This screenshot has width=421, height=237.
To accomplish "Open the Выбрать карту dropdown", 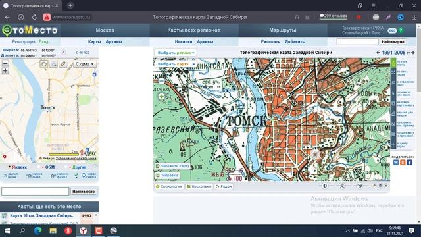I will coord(176,64).
